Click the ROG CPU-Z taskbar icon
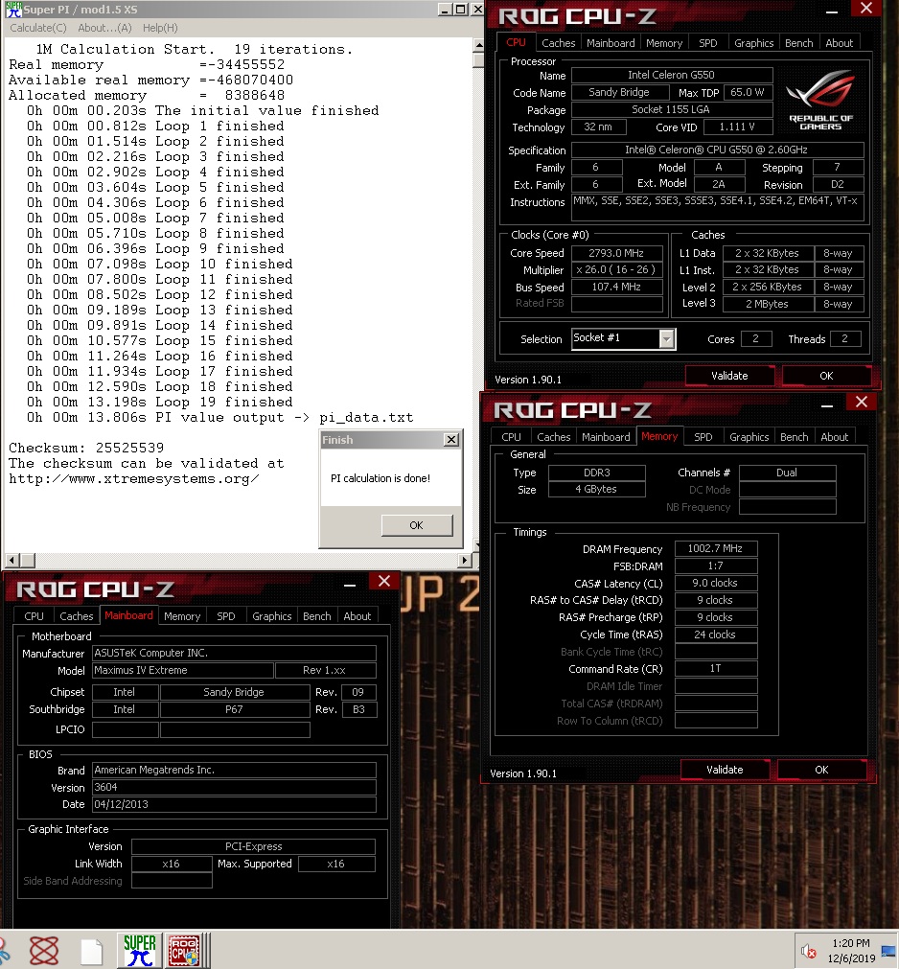The image size is (899, 969). 184,950
